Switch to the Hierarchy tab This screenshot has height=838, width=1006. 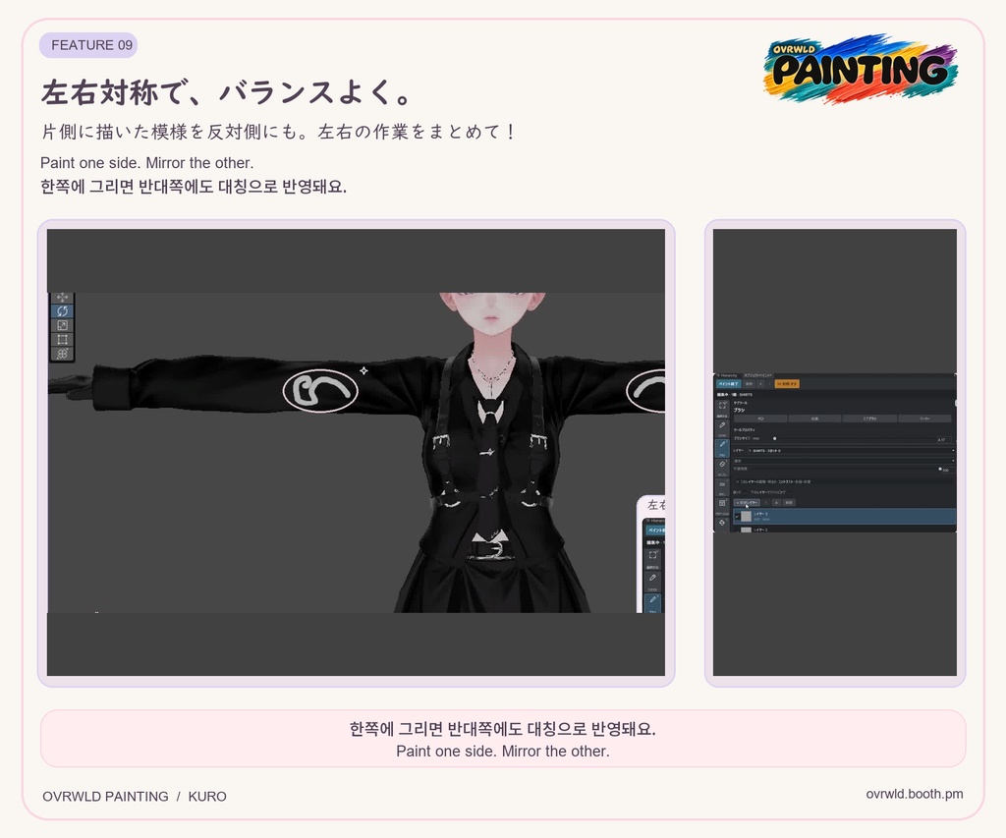727,375
